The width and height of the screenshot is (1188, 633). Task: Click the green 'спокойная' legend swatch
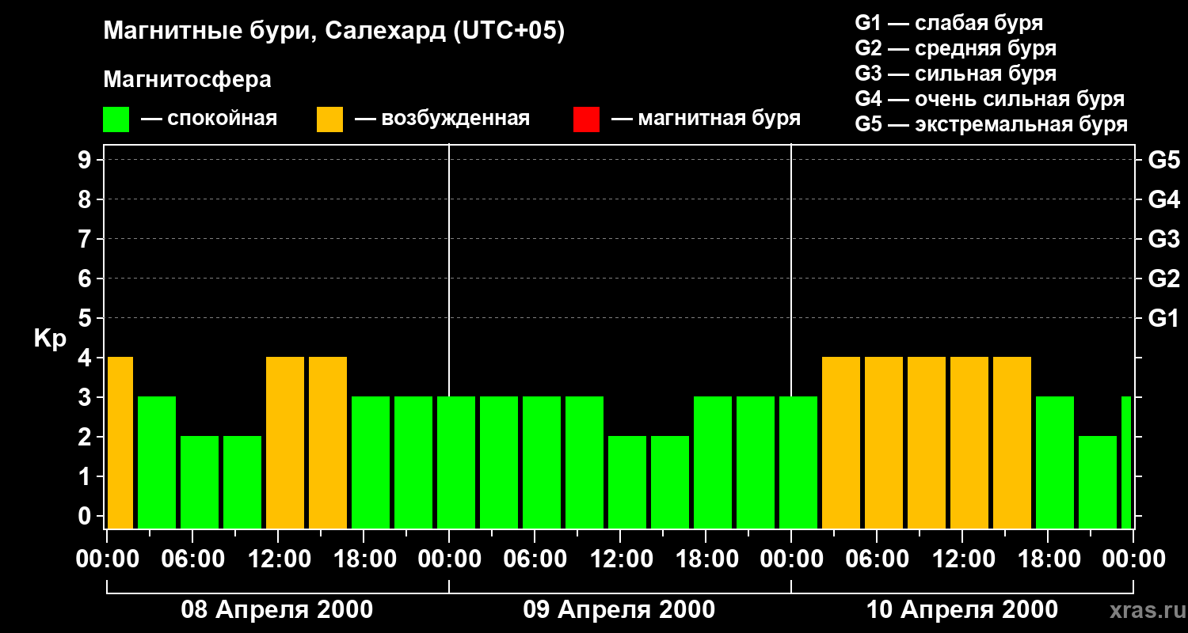(x=116, y=119)
